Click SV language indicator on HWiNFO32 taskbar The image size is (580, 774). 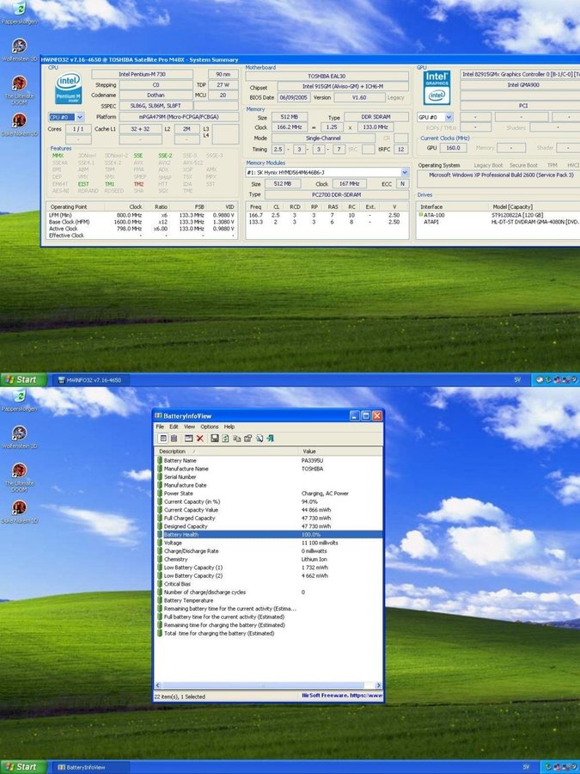[x=517, y=379]
